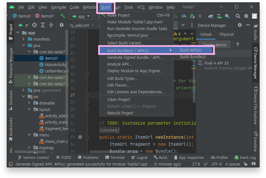Expand the mipmap folder
Screen dimensions: 266x178
29,148
